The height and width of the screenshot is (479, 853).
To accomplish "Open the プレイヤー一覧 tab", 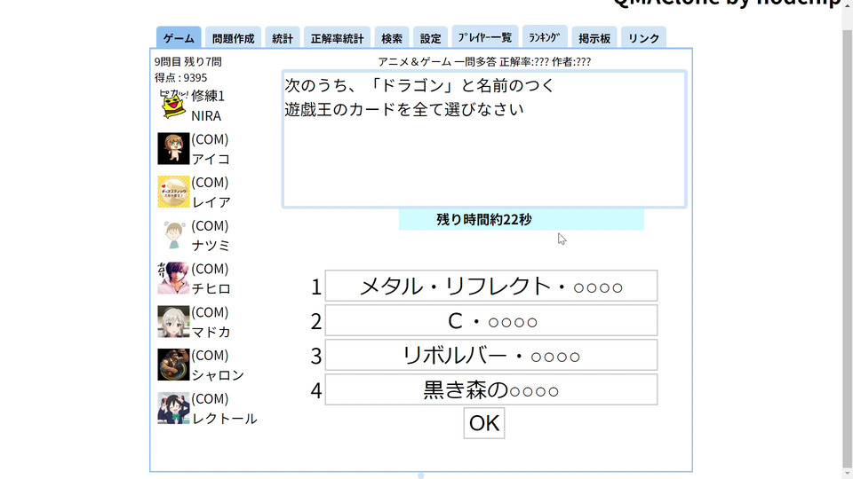I will point(485,37).
